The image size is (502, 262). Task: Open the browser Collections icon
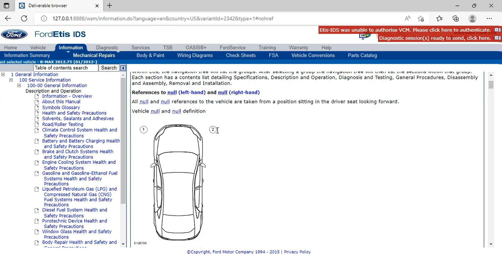tap(455, 18)
